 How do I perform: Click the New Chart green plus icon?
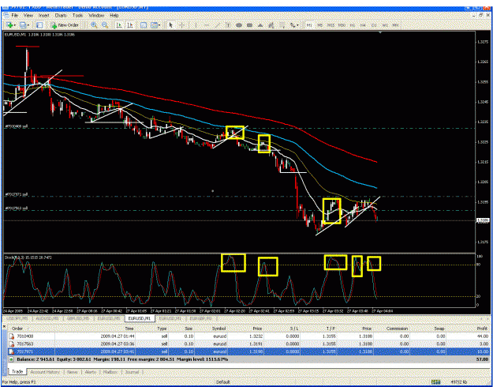click(9, 24)
